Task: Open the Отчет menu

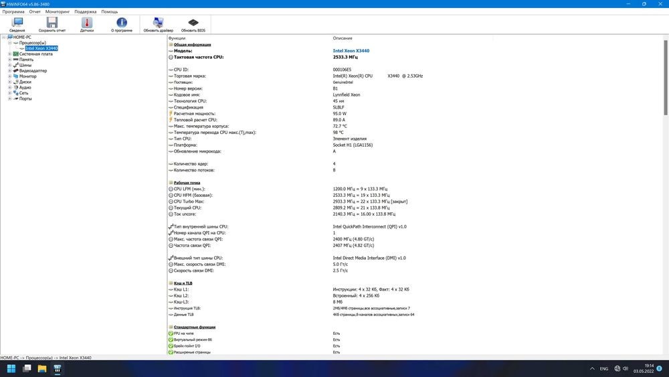Action: (35, 11)
